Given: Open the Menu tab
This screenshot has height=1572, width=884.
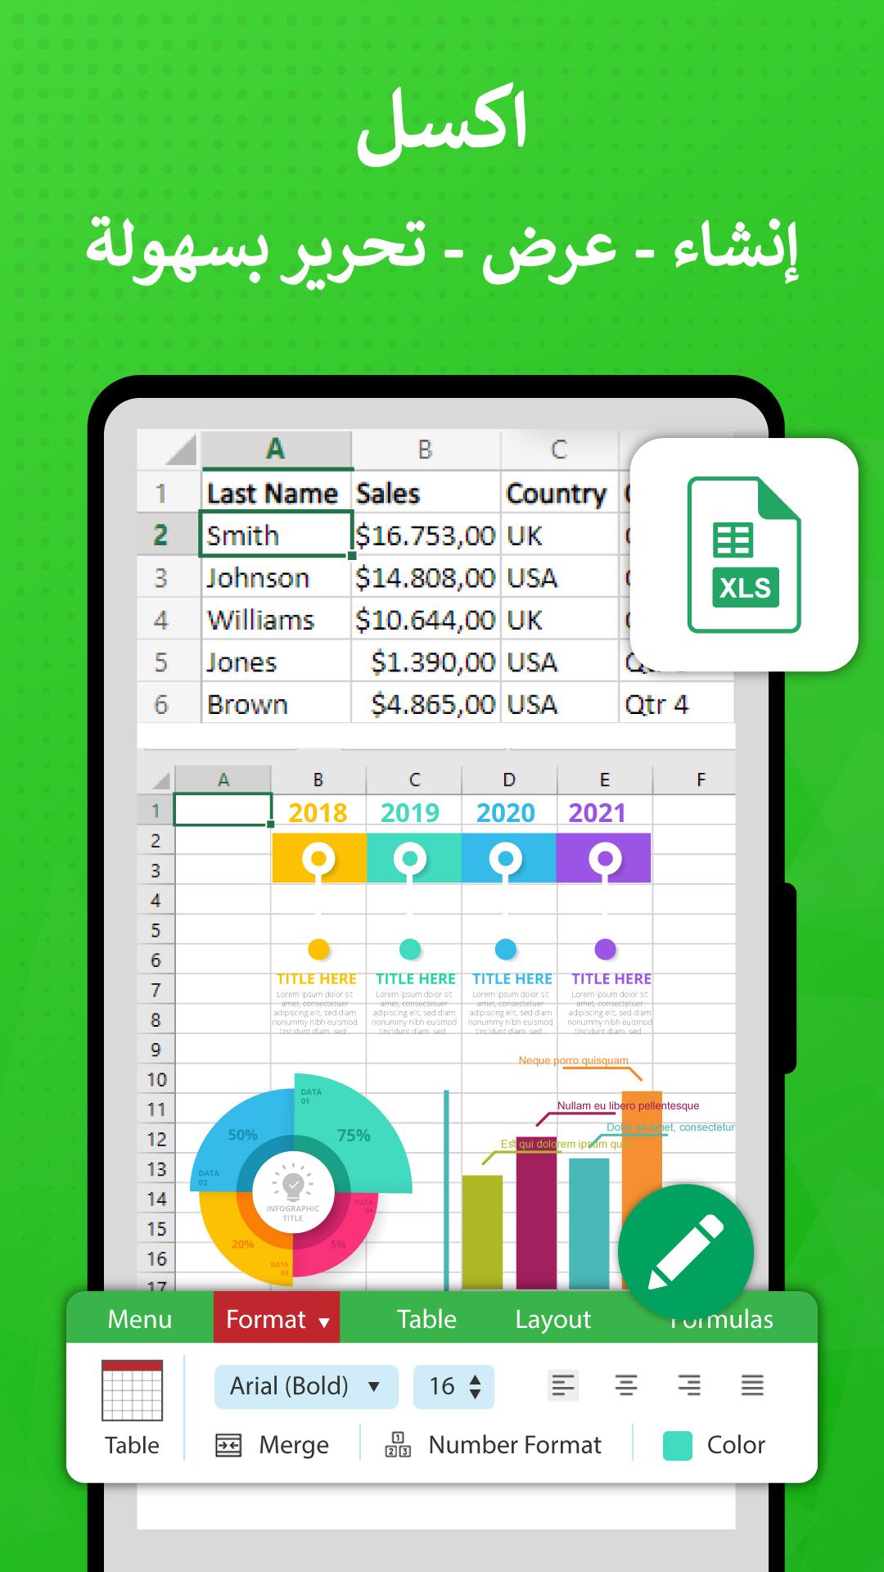Looking at the screenshot, I should (140, 1319).
